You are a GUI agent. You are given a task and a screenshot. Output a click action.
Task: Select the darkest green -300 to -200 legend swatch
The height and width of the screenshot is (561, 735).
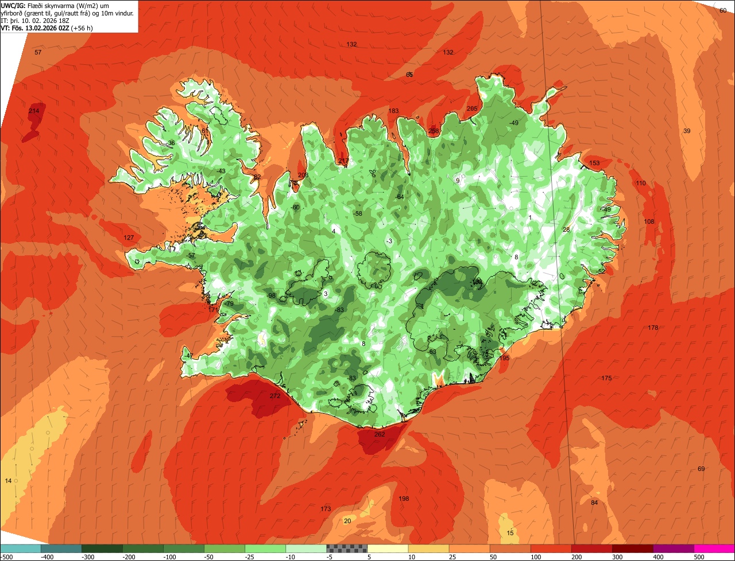(102, 548)
